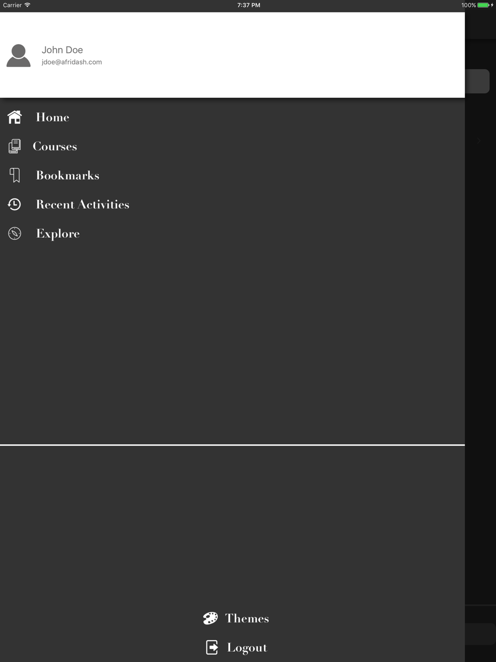The image size is (496, 662).
Task: Tap the Courses books icon
Action: 14,146
